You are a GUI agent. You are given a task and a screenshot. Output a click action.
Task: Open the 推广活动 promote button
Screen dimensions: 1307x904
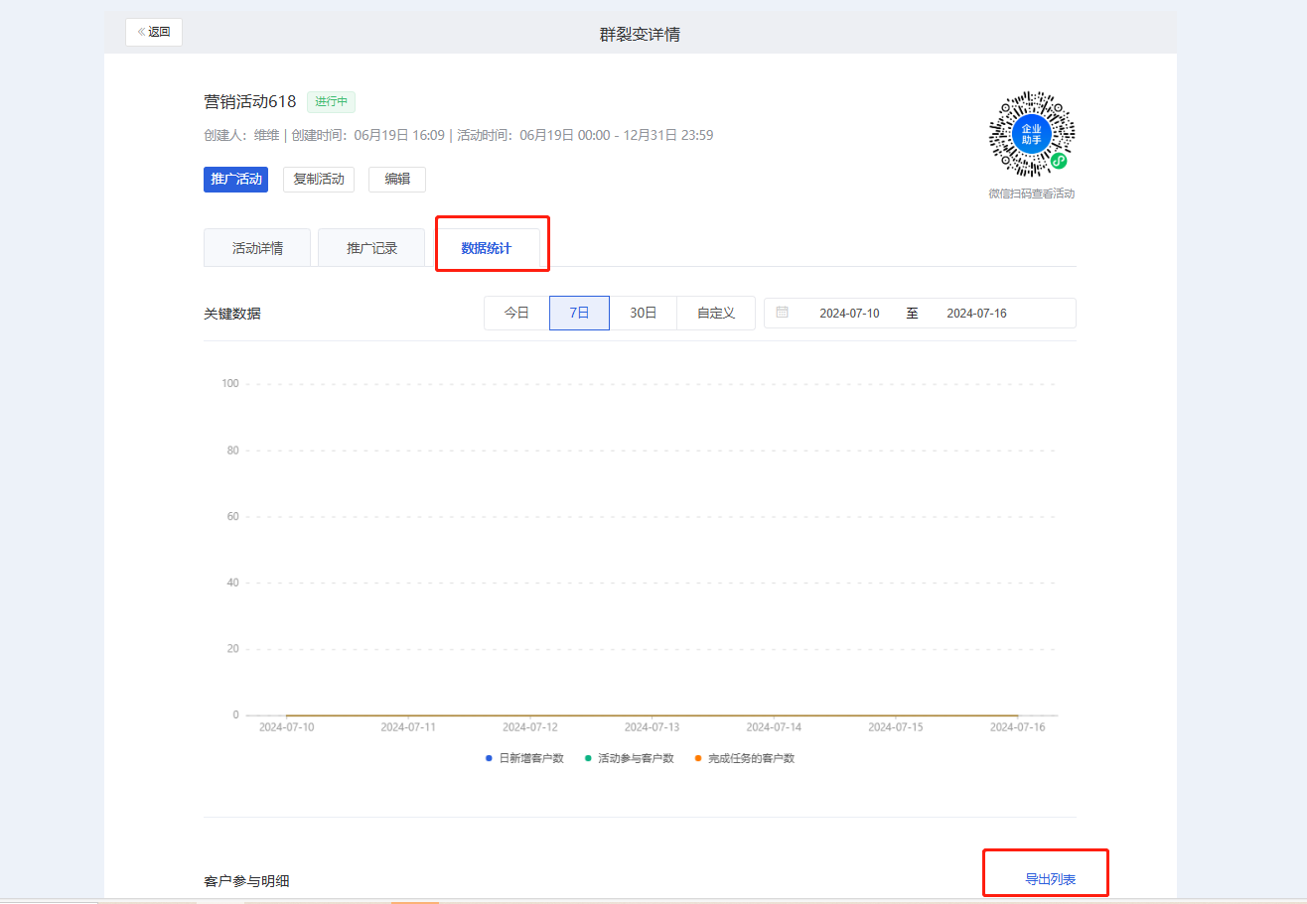click(x=236, y=180)
